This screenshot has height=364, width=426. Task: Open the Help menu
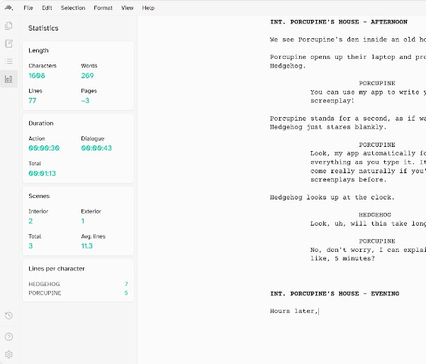pos(148,8)
